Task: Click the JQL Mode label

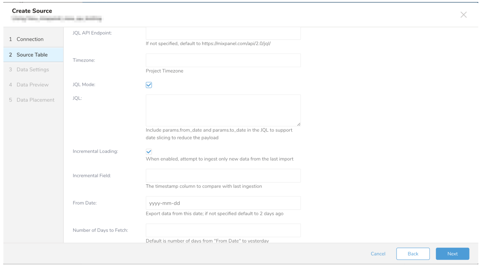Action: click(x=84, y=85)
